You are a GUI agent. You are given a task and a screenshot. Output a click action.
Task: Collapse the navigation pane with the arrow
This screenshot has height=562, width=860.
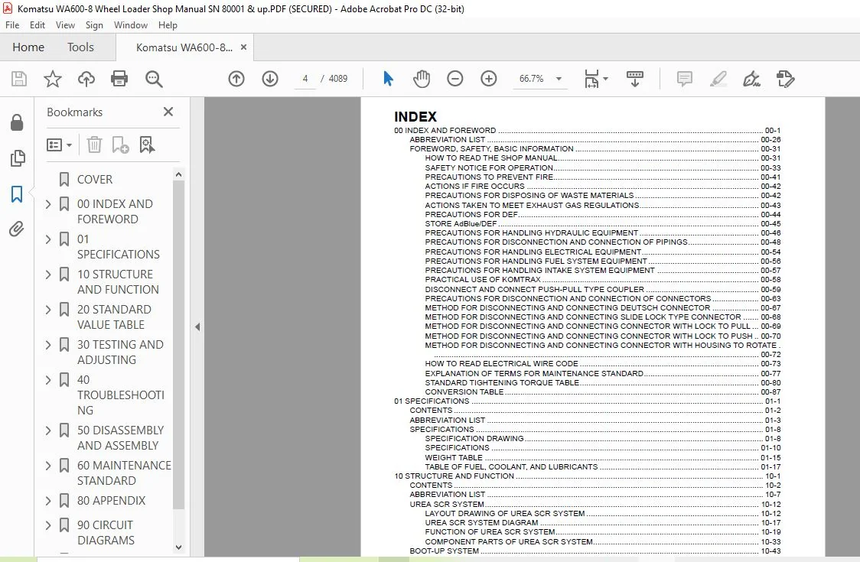tap(197, 327)
